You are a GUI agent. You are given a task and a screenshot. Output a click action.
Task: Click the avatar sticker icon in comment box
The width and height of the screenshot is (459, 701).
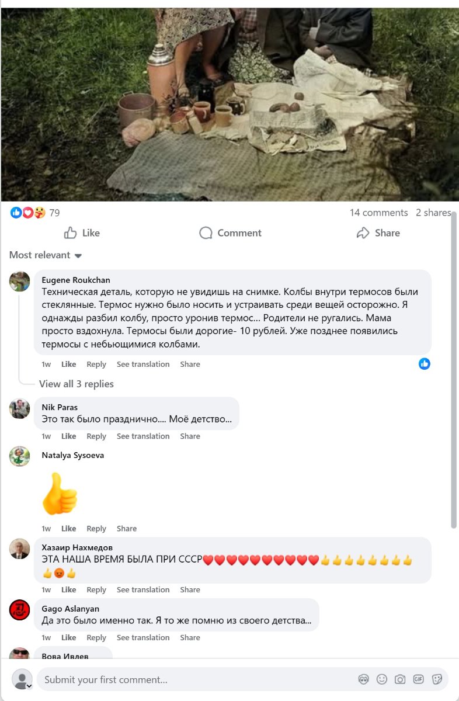point(363,679)
